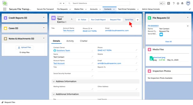Viewport: 193px width, 105px height.
Task: Edit the Mailing Address pencil
Action: pyautogui.click(x=92, y=89)
